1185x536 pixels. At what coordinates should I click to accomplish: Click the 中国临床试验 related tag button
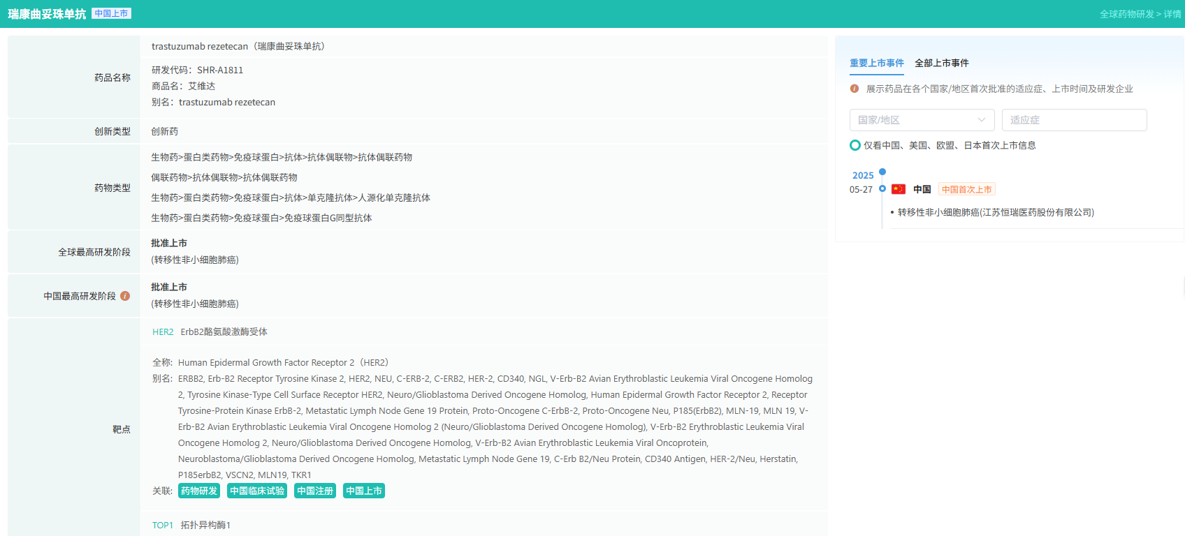[257, 491]
